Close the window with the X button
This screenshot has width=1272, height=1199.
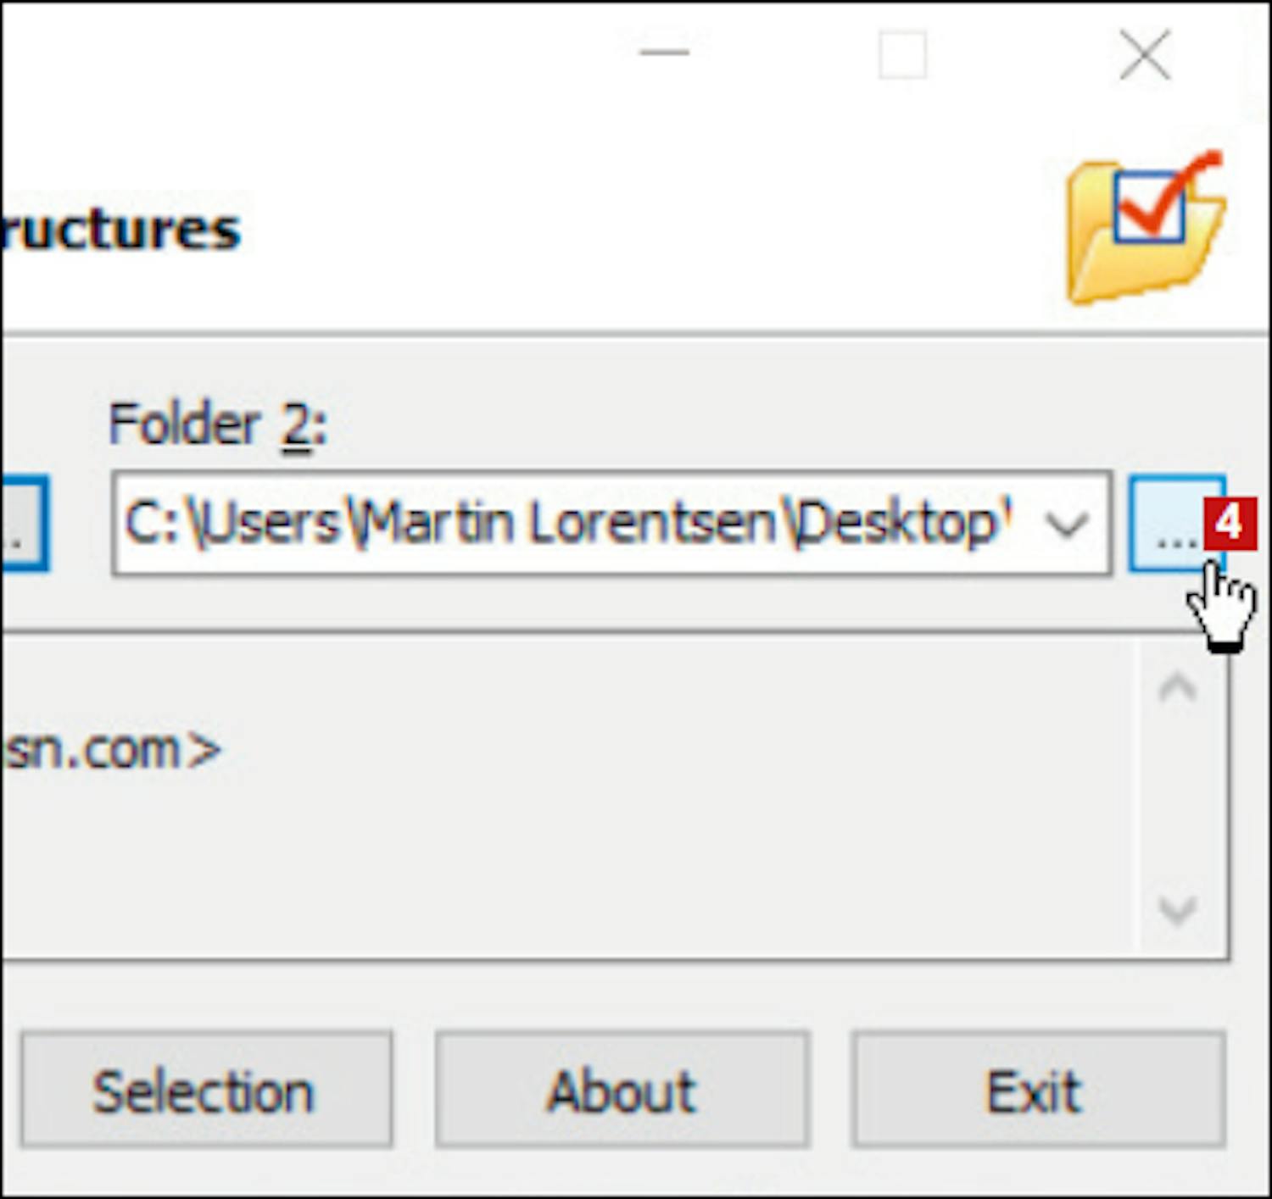[x=1144, y=55]
